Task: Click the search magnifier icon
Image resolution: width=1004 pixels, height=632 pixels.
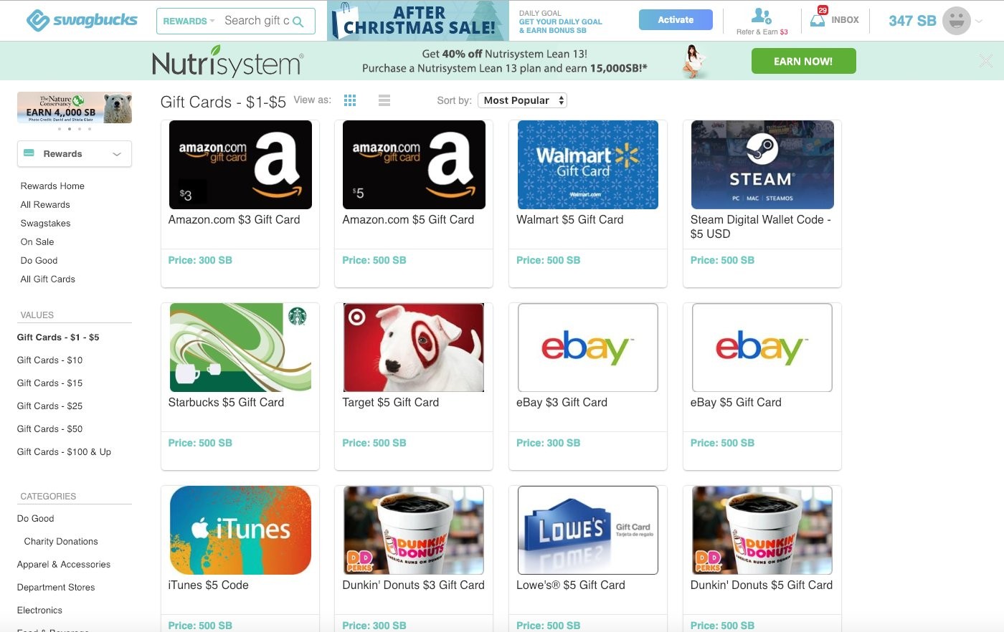Action: pyautogui.click(x=298, y=21)
